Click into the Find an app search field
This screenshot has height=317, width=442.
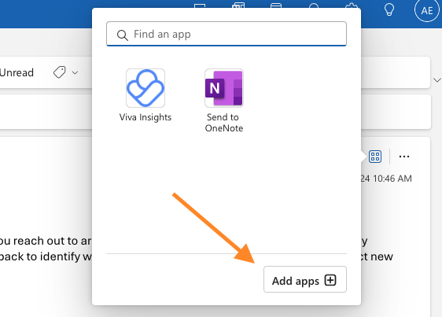coord(227,34)
